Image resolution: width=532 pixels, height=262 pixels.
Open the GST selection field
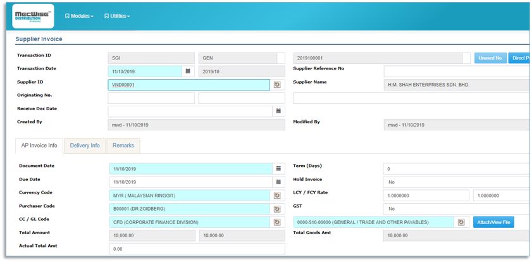pos(455,208)
